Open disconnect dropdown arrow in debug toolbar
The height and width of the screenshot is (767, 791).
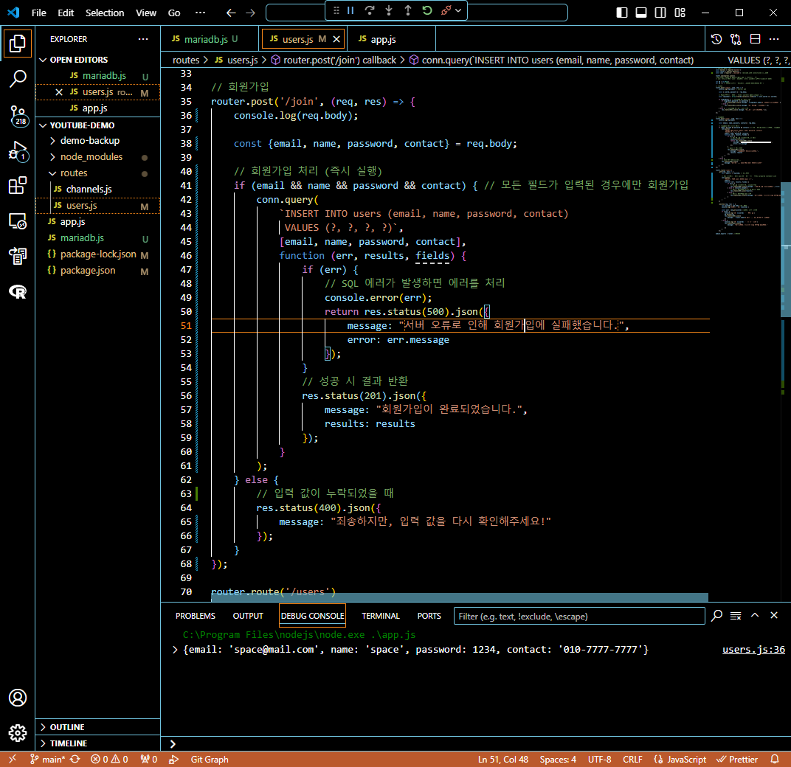tap(458, 10)
